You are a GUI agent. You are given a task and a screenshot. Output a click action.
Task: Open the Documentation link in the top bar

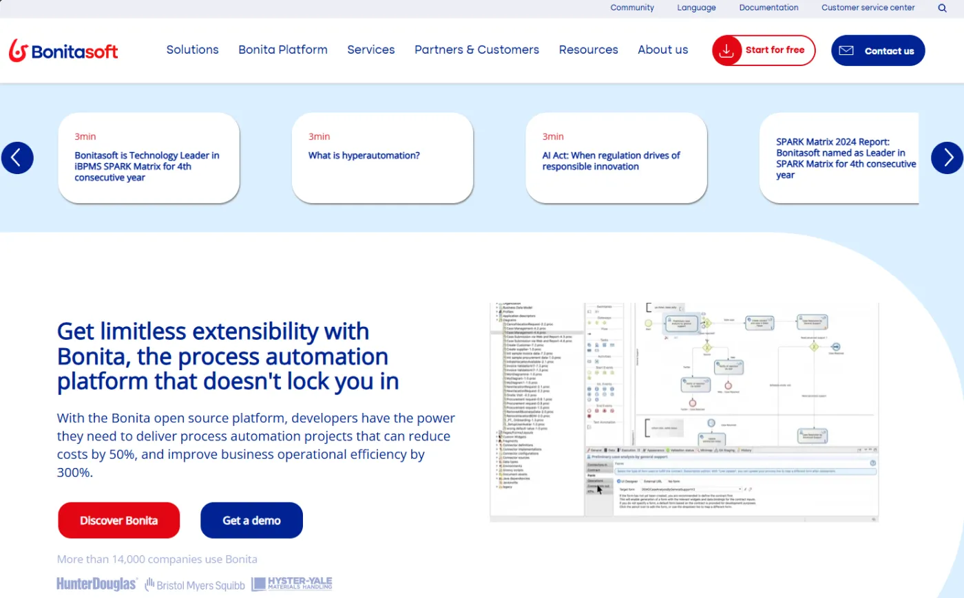[x=768, y=8]
